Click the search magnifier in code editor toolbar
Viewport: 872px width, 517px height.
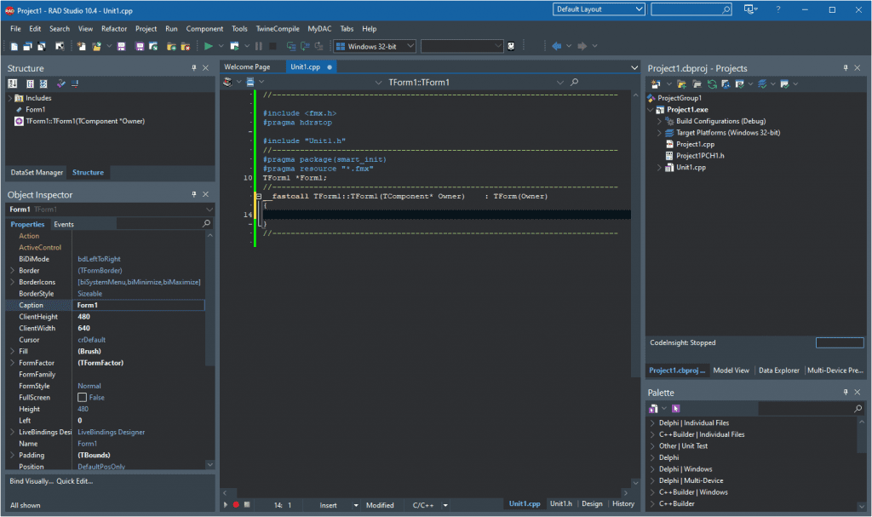[x=575, y=83]
